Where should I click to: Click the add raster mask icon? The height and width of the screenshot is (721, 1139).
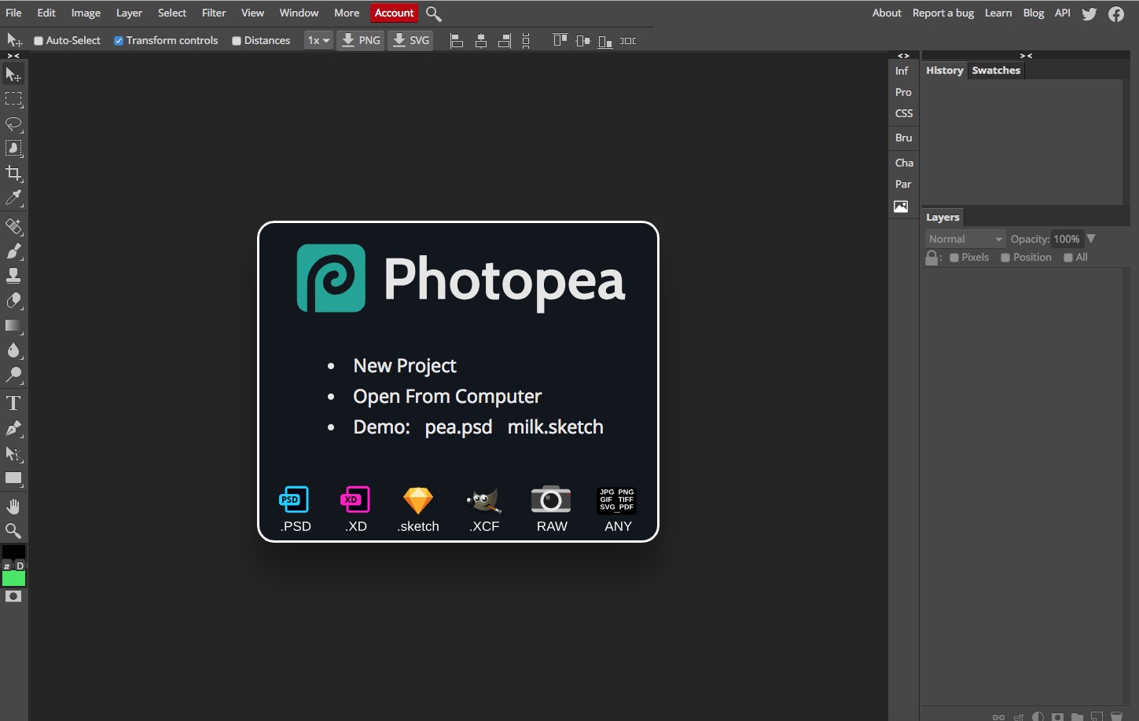tap(1057, 716)
